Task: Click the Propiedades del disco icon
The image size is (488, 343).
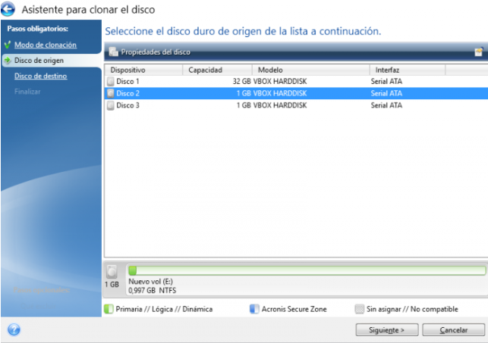Action: click(x=113, y=51)
